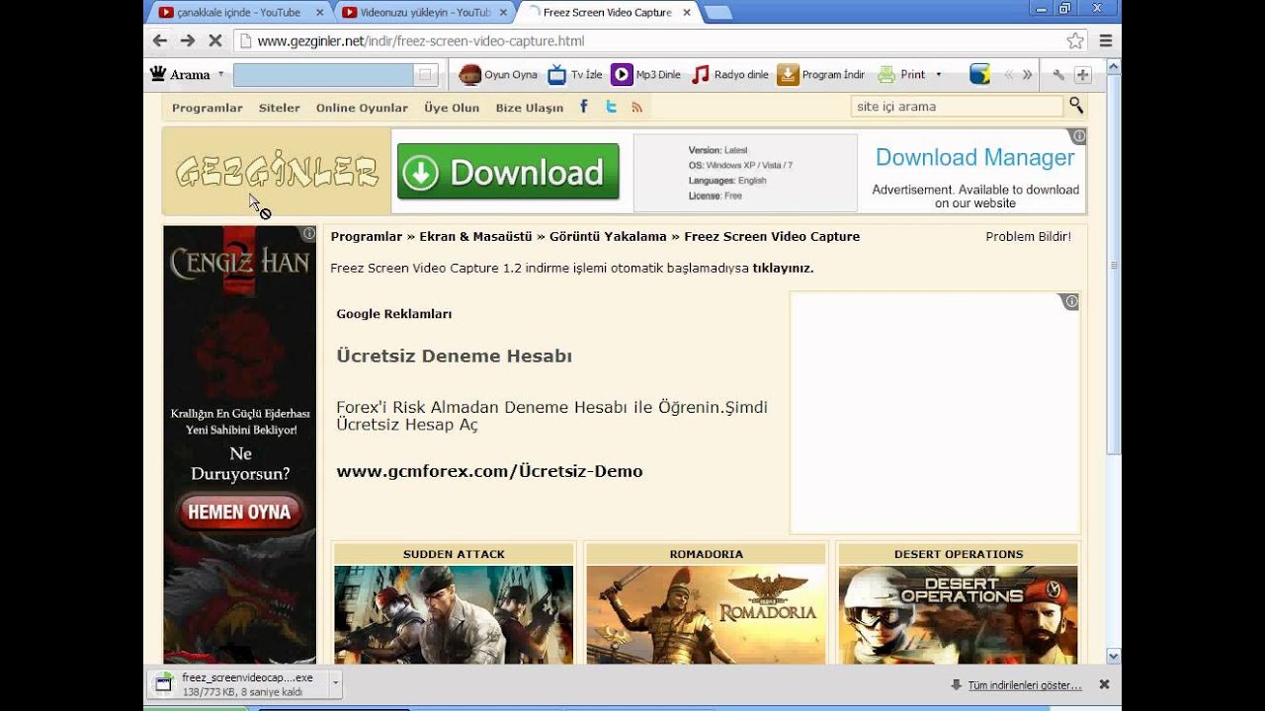The image size is (1265, 711).
Task: Select the Freez Screen Video Capture tab
Action: click(x=608, y=12)
